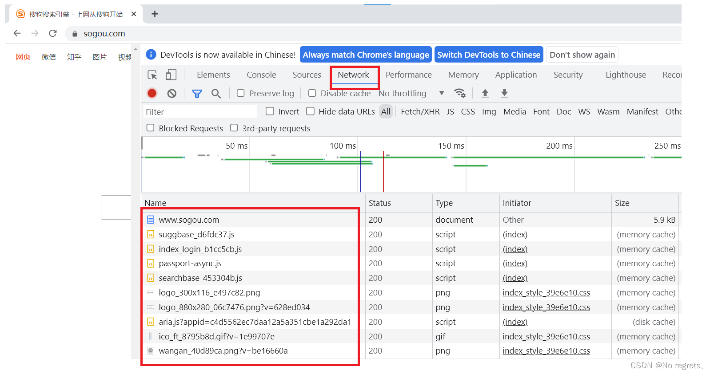Viewport: 710px width, 374px height.
Task: Switch to the Elements tab
Action: point(213,75)
